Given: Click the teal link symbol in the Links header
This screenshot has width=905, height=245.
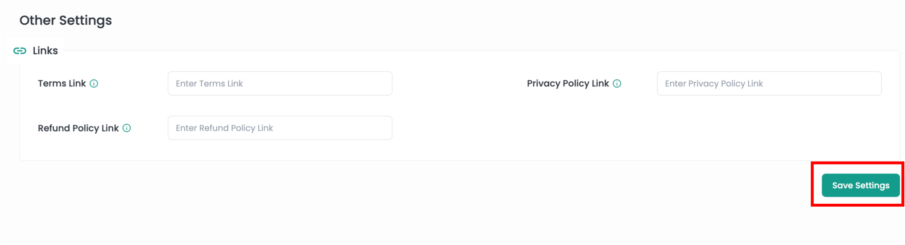Looking at the screenshot, I should (x=20, y=50).
